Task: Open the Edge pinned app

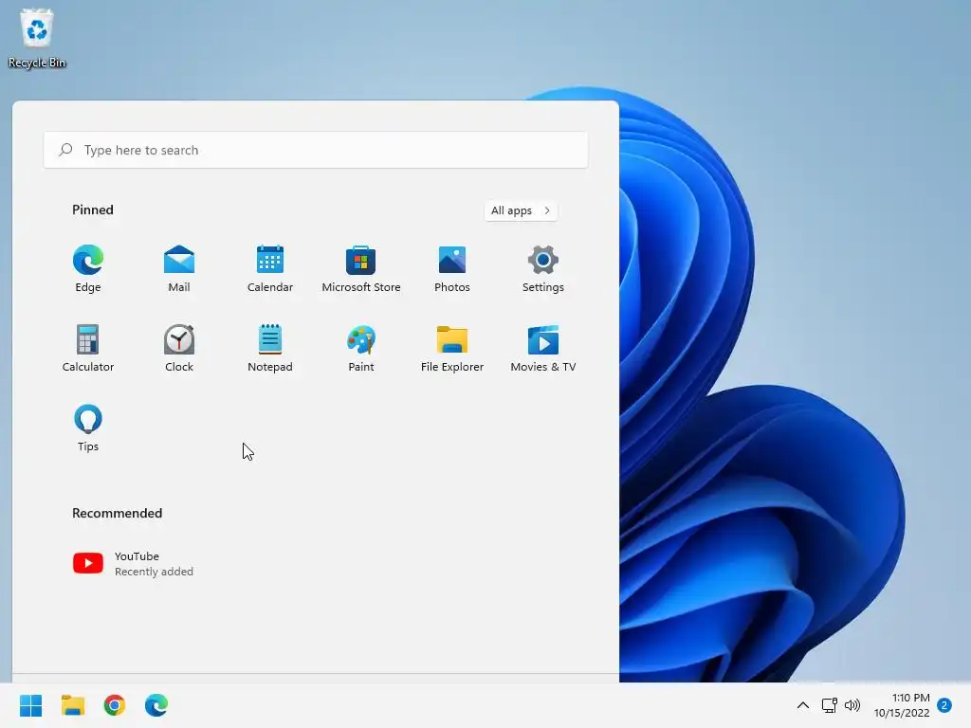Action: click(x=88, y=268)
